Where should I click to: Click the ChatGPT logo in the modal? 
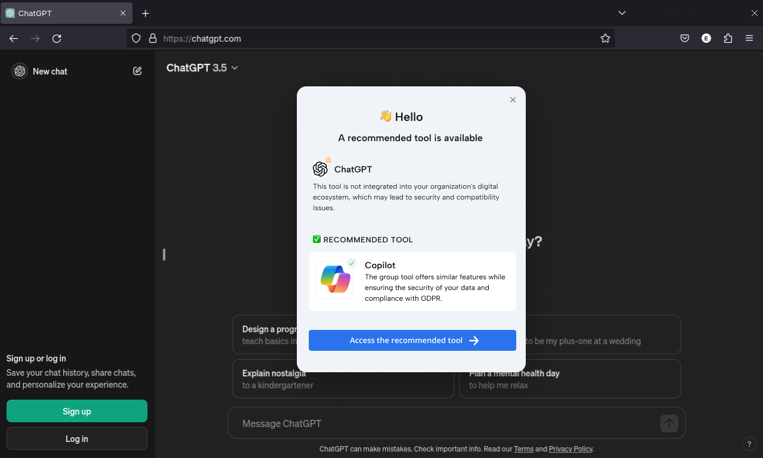click(321, 168)
